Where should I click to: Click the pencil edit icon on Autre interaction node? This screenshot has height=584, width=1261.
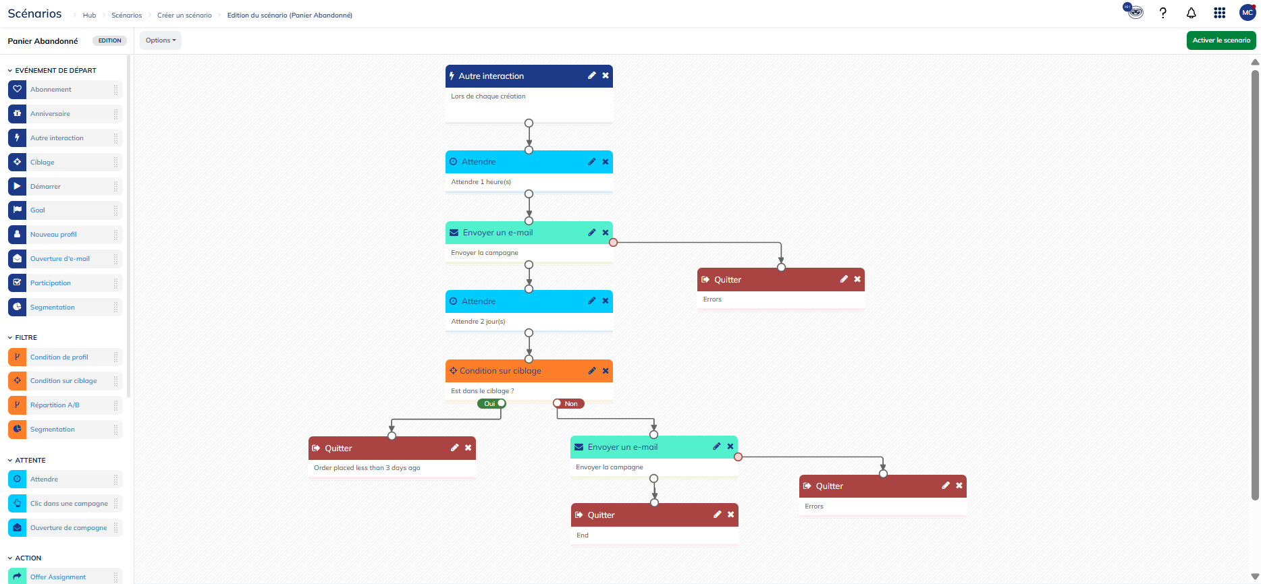coord(591,76)
